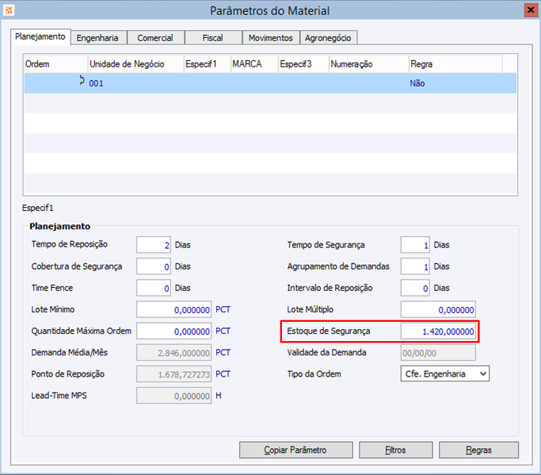Switch to the Fiscal tab
Viewport: 541px width, 475px height.
(x=213, y=38)
